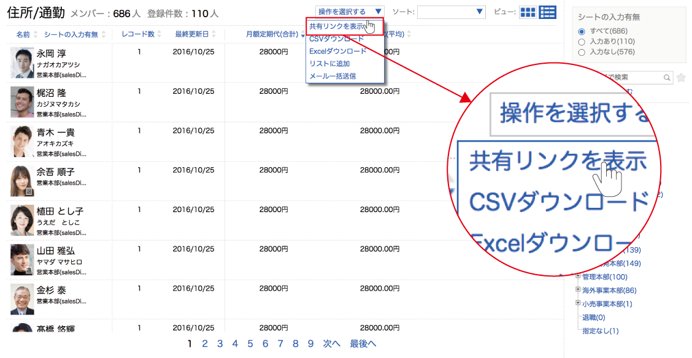Go to page 9
Screen dimensions: 692x358
(x=310, y=344)
